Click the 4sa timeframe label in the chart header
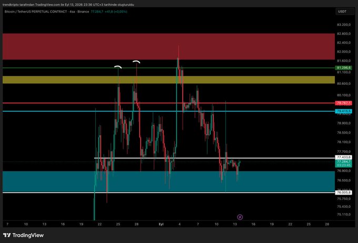Image resolution: width=358 pixels, height=243 pixels. [72, 12]
